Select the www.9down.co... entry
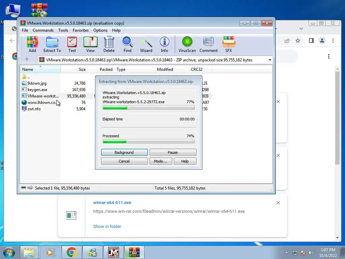345x259 pixels. 39,103
